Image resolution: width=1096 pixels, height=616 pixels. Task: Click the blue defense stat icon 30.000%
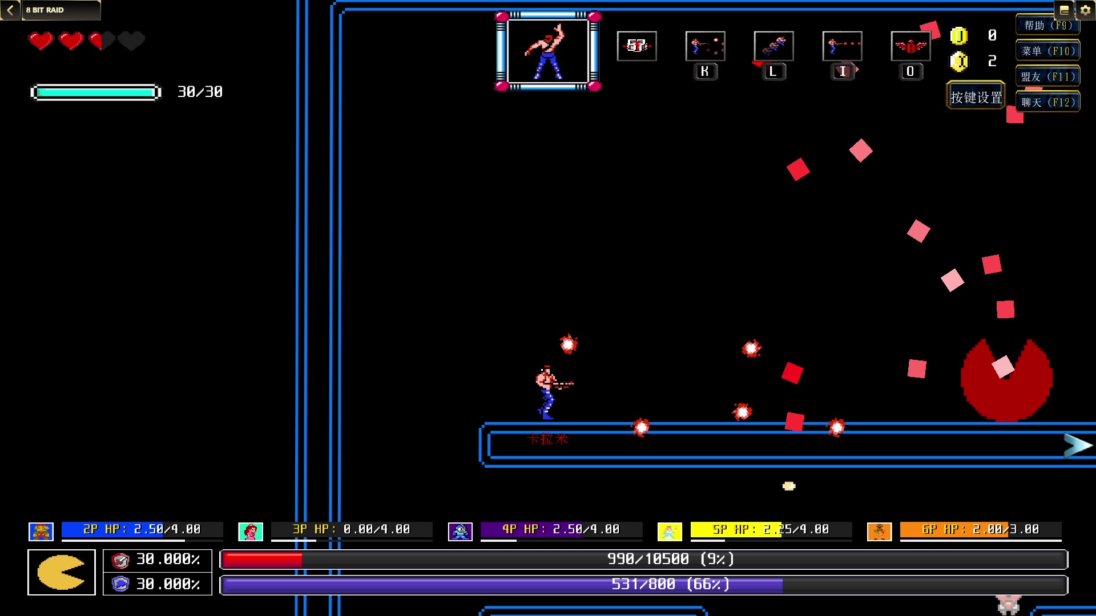click(x=120, y=584)
